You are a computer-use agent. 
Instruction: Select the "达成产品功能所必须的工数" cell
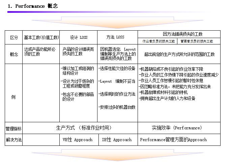[x=39, y=51]
